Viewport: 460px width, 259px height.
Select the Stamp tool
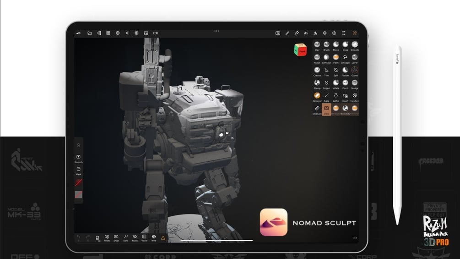pyautogui.click(x=317, y=84)
